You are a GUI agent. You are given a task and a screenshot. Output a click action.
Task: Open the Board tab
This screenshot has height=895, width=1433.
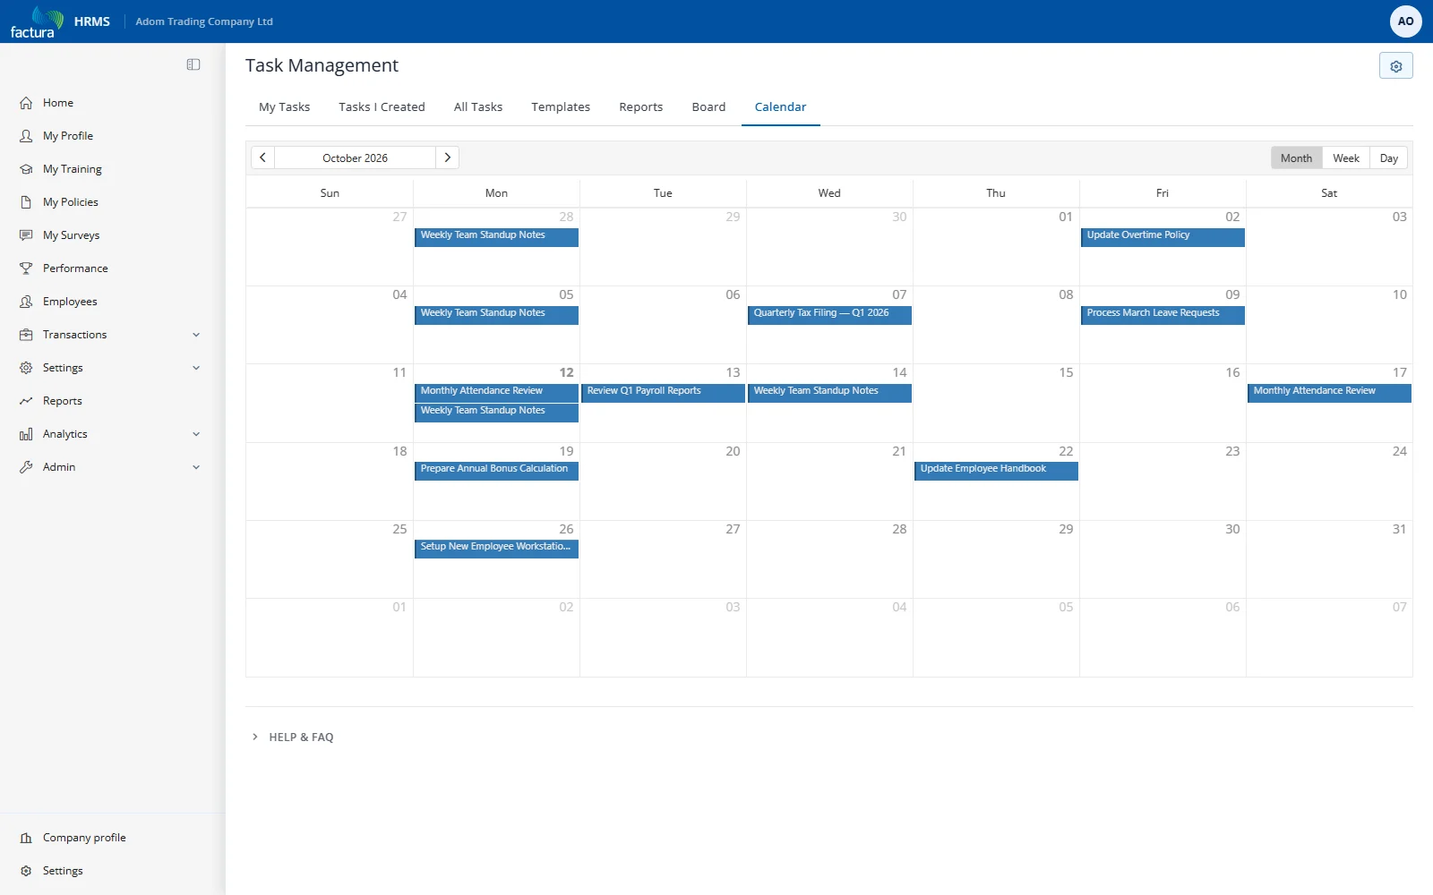coord(708,107)
